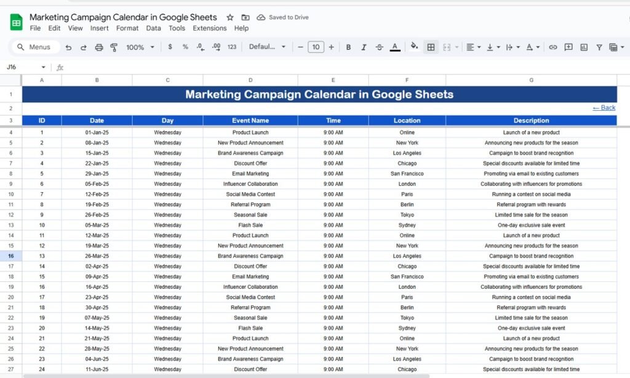The height and width of the screenshot is (378, 630).
Task: Select the paint format roller icon
Action: (114, 47)
